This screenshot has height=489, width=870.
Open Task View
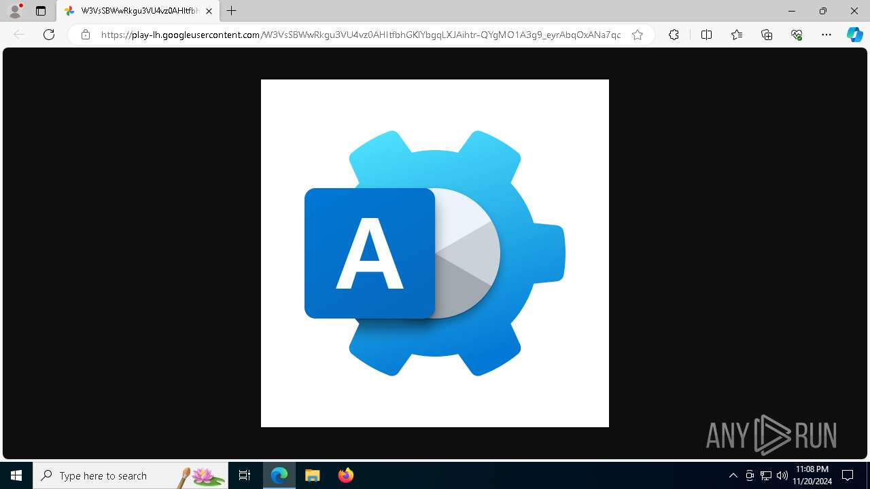[x=245, y=475]
